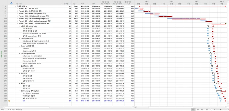The height and width of the screenshot is (111, 229).
Task: Click the Gantt scrollbar left arrow
Action: [x=135, y=107]
